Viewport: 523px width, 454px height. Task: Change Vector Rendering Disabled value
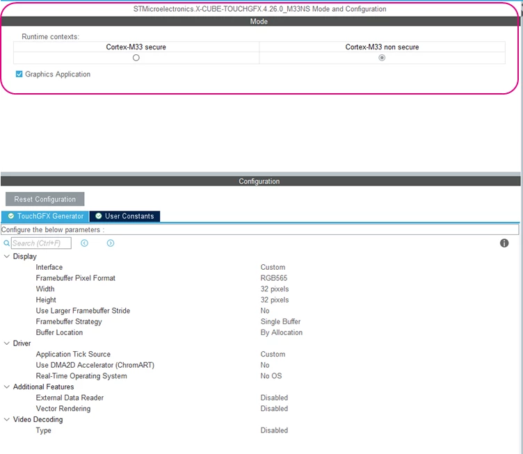[x=274, y=409]
